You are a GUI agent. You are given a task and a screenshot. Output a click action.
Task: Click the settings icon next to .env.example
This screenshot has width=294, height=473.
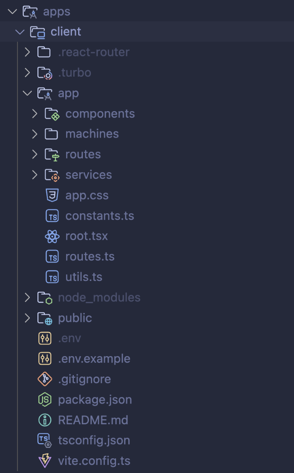45,359
